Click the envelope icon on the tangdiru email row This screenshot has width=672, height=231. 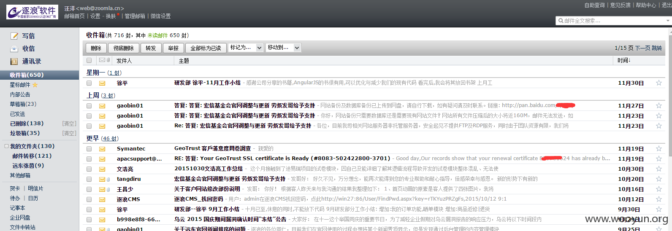tap(102, 179)
